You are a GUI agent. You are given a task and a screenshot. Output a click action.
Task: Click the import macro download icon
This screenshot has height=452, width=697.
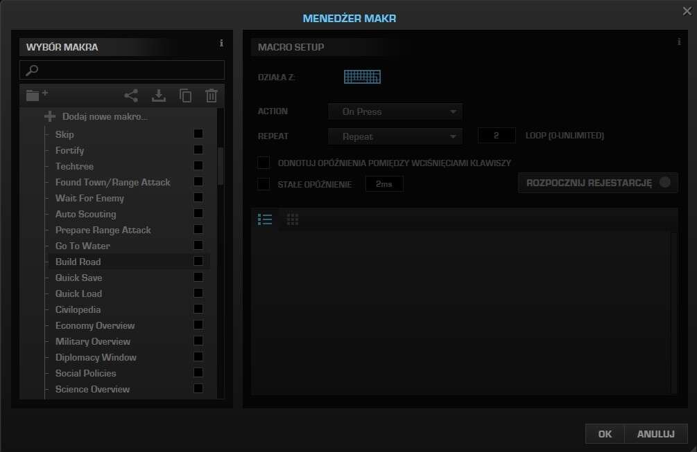pyautogui.click(x=159, y=96)
